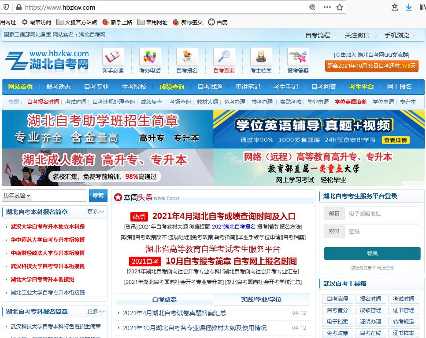This screenshot has height=338, width=426.
Task: Open the 新标签页 bookmark
Action: tap(188, 22)
